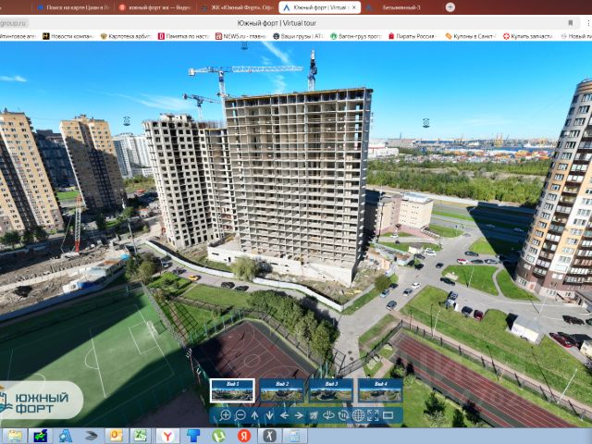Open the Памятка по настройке bookmark
This screenshot has width=592, height=444.
[183, 36]
